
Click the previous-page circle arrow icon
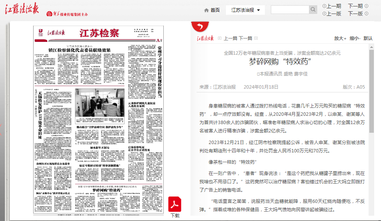(324, 14)
